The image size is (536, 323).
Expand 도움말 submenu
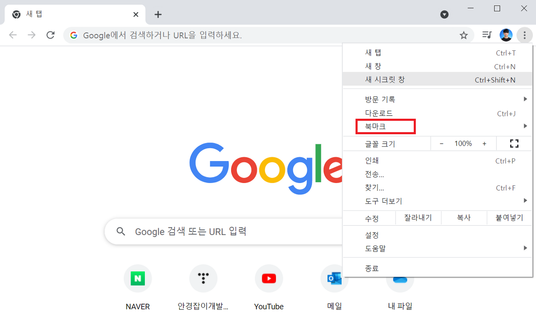pos(438,249)
